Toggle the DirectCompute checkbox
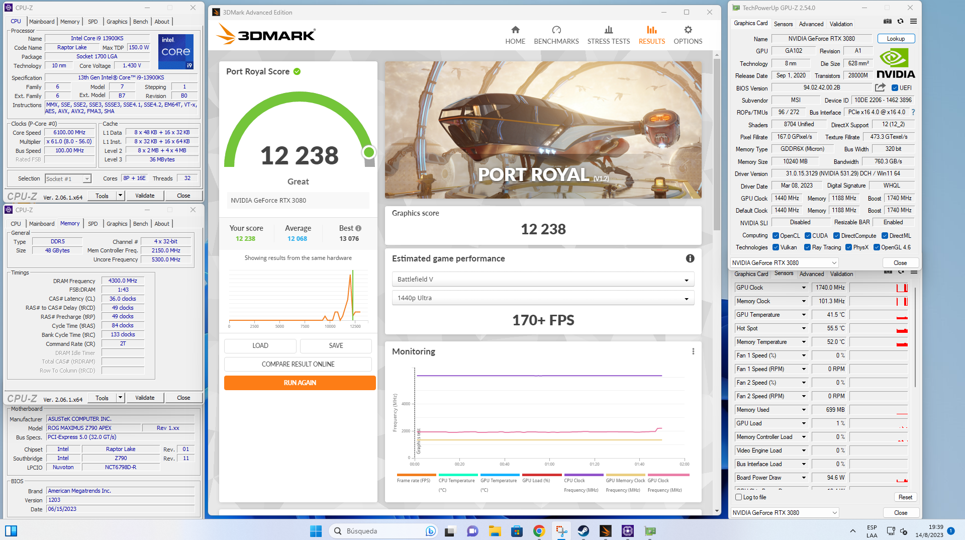Screen dimensions: 965x540 point(836,236)
